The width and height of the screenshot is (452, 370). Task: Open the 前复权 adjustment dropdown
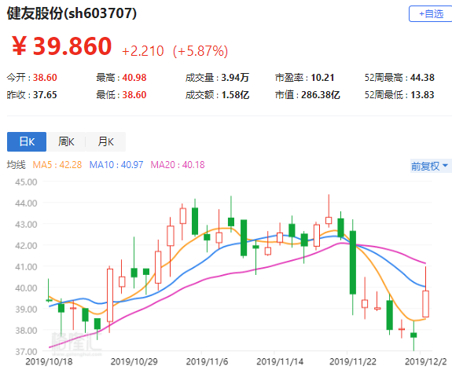click(x=430, y=166)
